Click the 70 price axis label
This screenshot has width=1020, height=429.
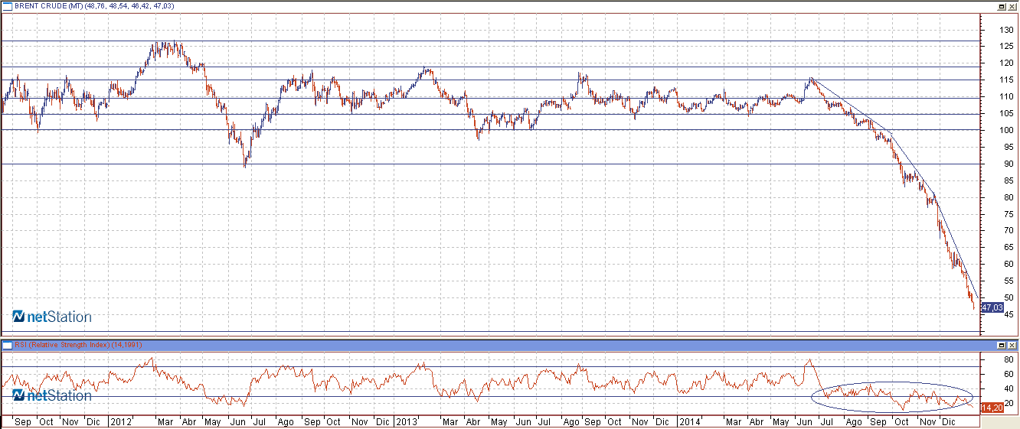coord(1009,231)
